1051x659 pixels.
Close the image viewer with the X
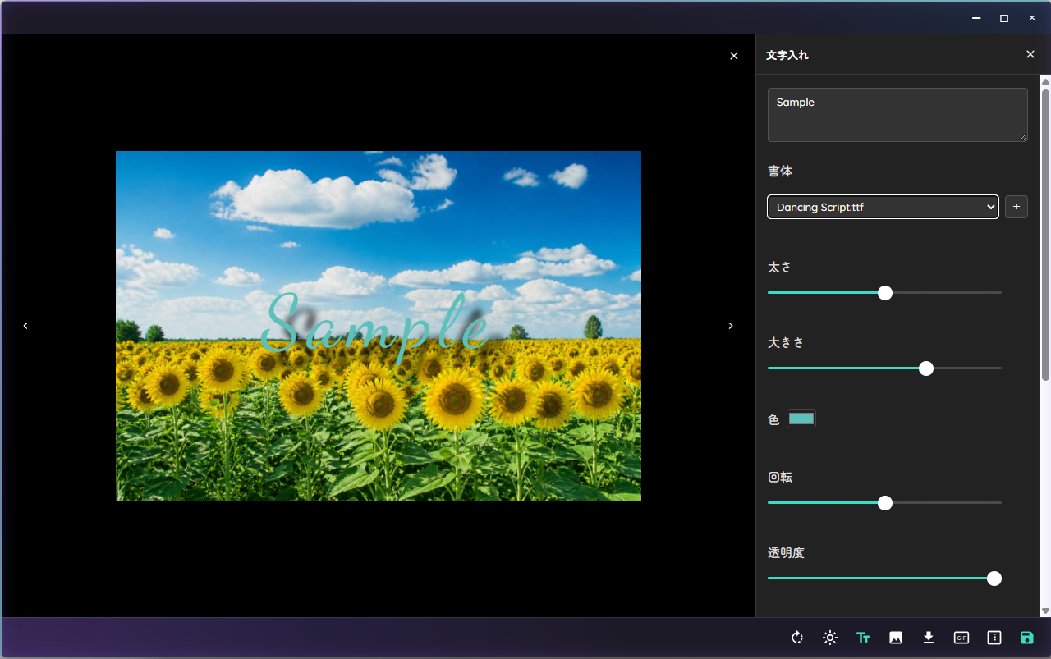tap(734, 56)
